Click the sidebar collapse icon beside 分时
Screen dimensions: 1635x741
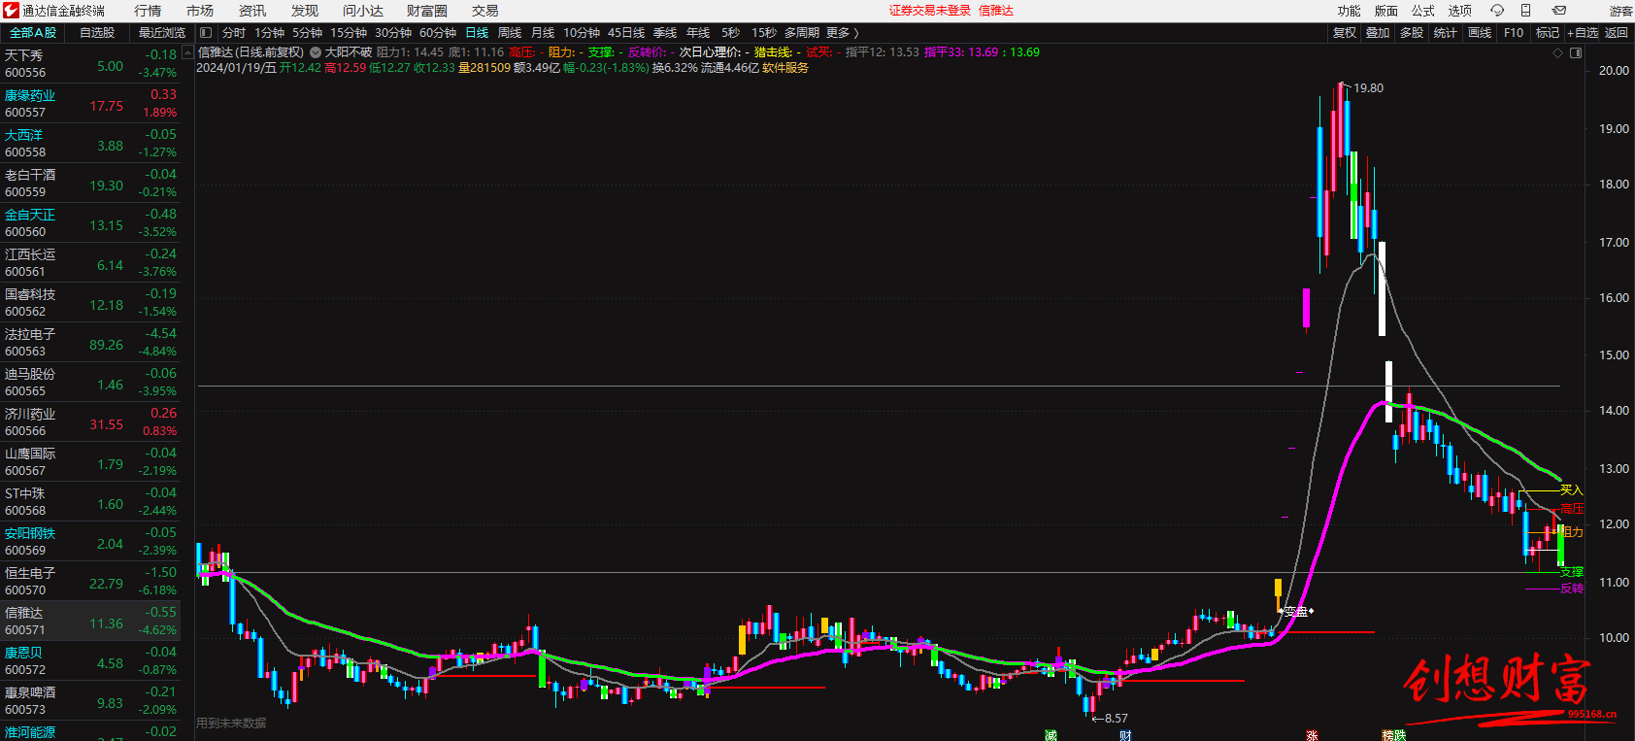[206, 33]
